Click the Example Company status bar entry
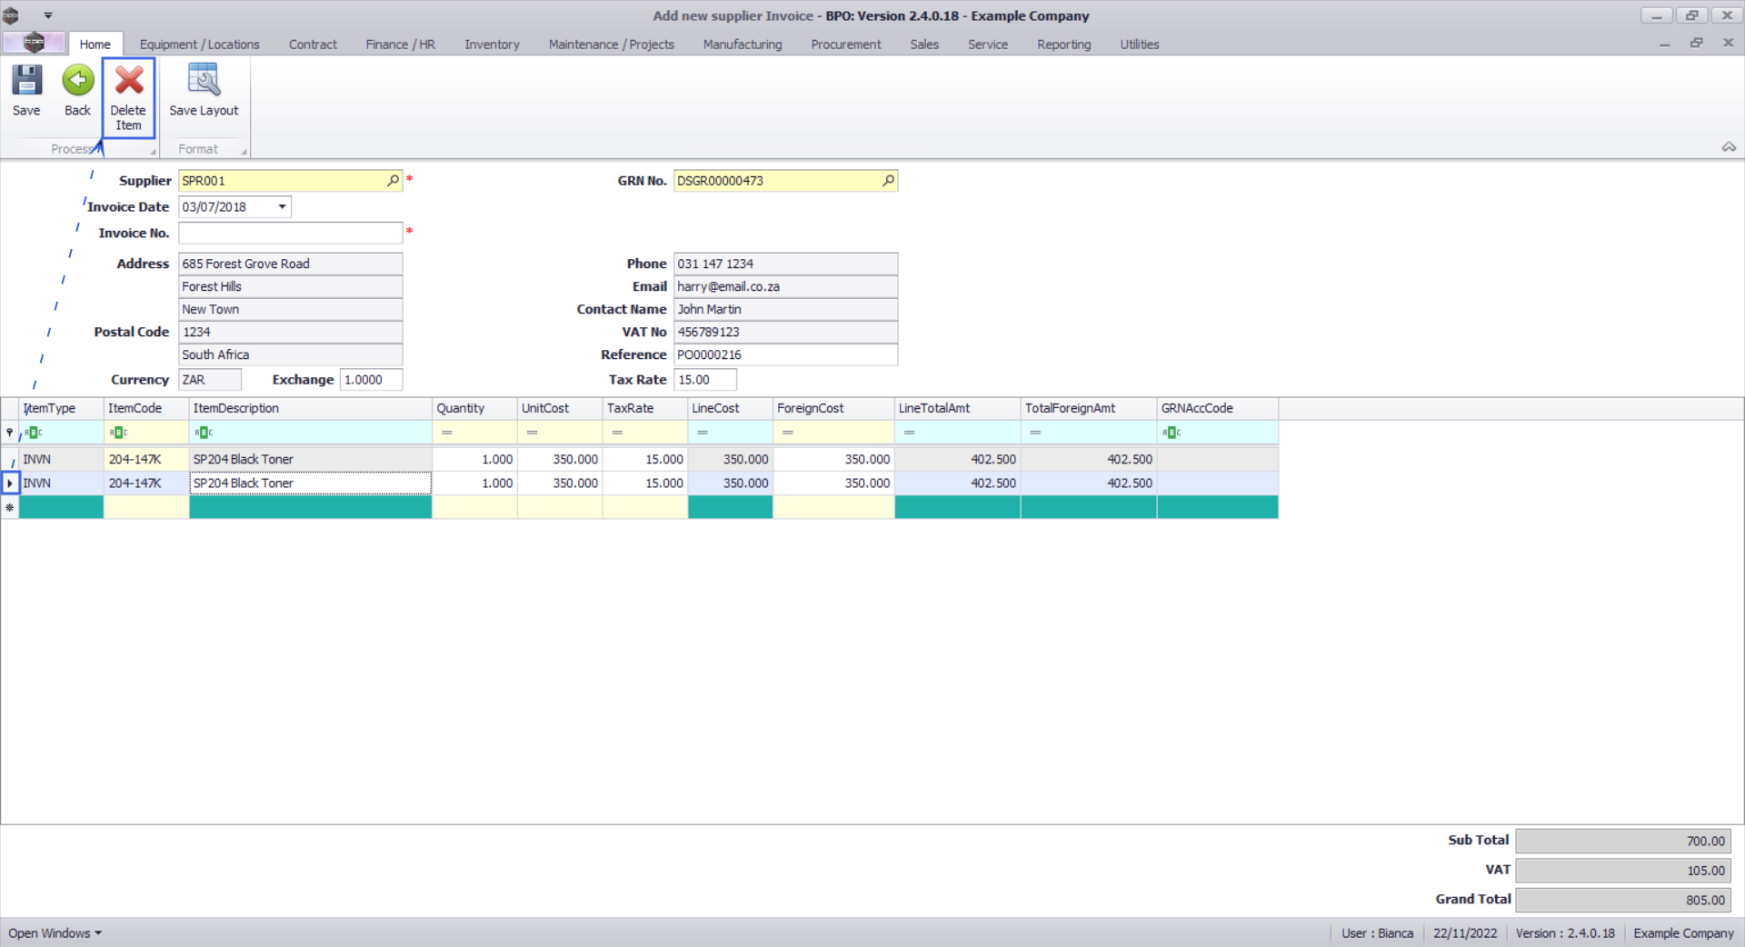This screenshot has width=1745, height=947. (x=1684, y=933)
